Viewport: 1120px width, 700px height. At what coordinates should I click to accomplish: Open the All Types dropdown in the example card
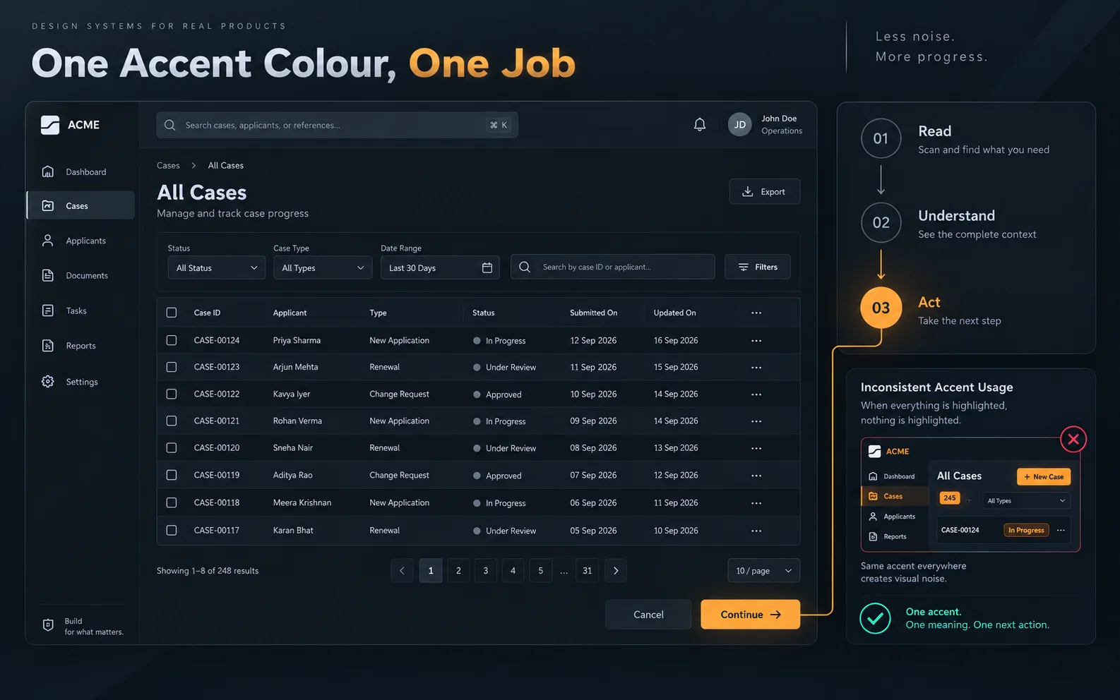coord(1026,501)
